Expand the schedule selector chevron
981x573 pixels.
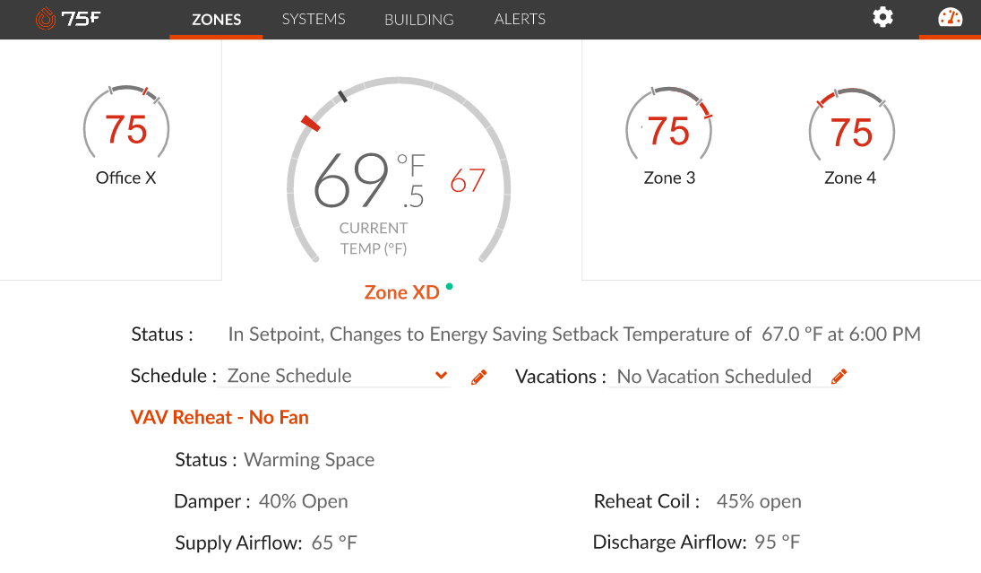(440, 376)
